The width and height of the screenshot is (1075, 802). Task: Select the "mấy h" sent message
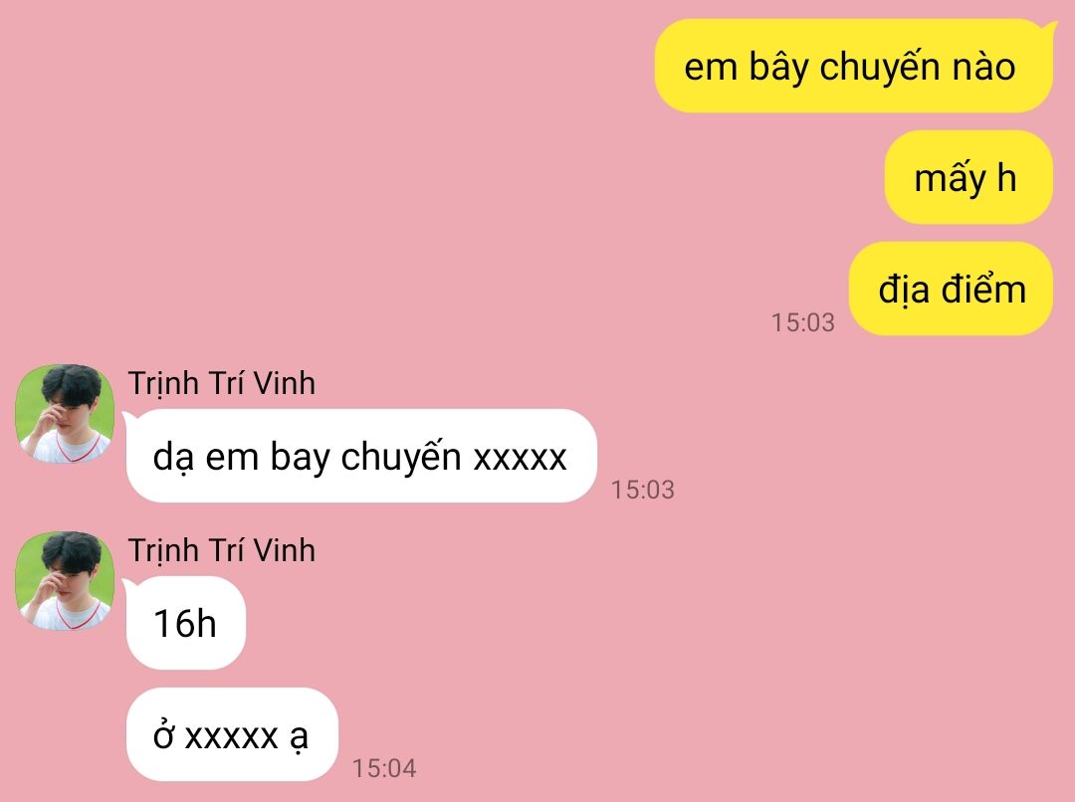coord(968,177)
